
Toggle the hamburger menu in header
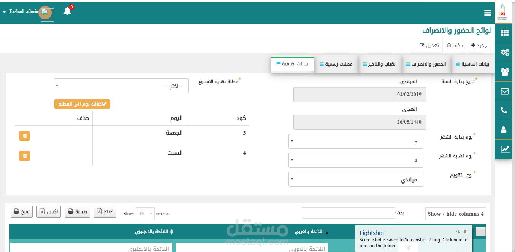[488, 13]
